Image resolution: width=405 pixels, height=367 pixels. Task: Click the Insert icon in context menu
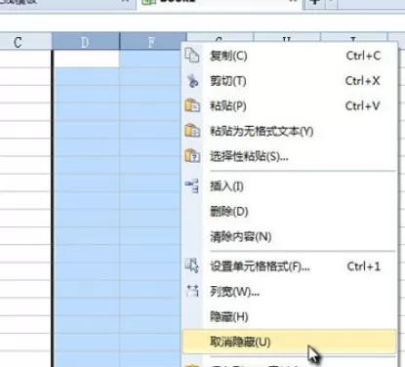tap(192, 185)
